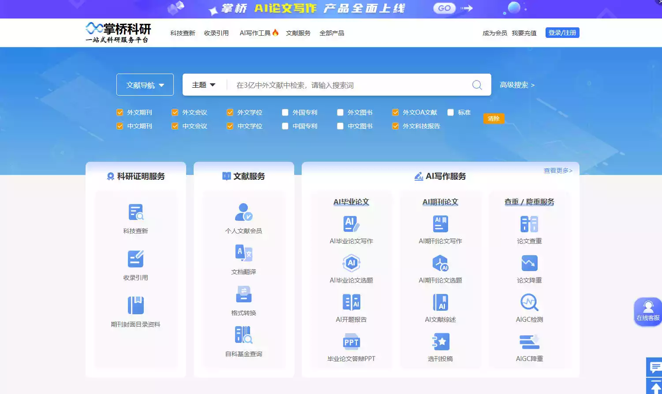Click the 登录/注册 button
The image size is (662, 394).
click(562, 33)
